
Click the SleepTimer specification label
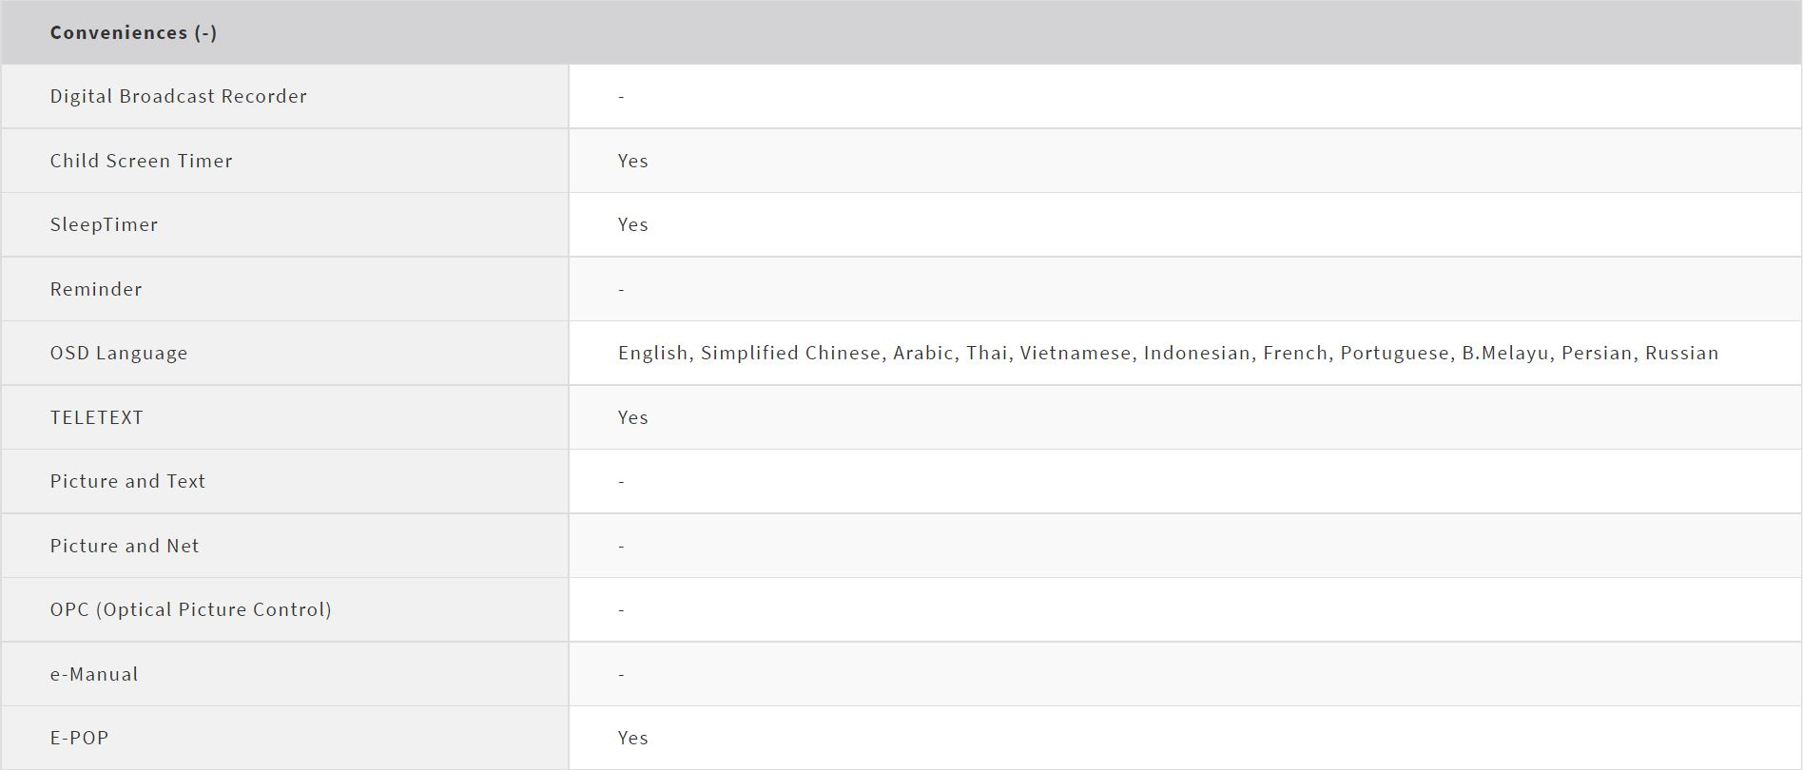[x=105, y=224]
